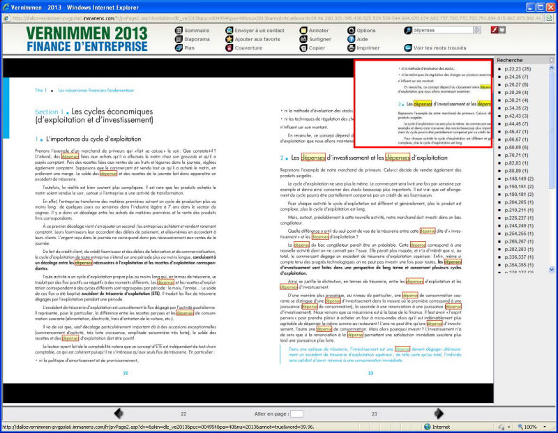Jump to result p.42,43 (3)

point(516,116)
